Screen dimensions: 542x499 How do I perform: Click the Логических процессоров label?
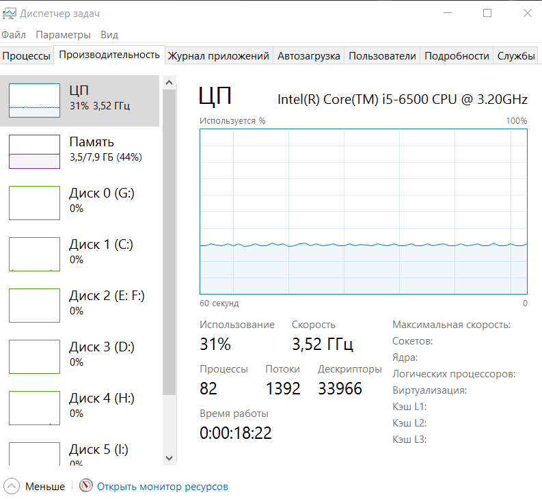pos(454,374)
